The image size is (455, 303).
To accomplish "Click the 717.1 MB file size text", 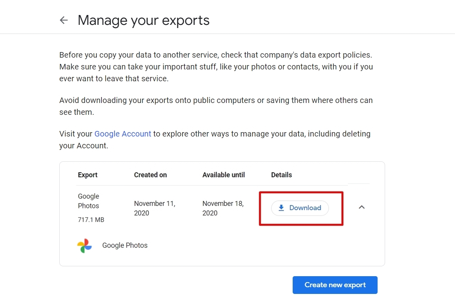I will (91, 220).
